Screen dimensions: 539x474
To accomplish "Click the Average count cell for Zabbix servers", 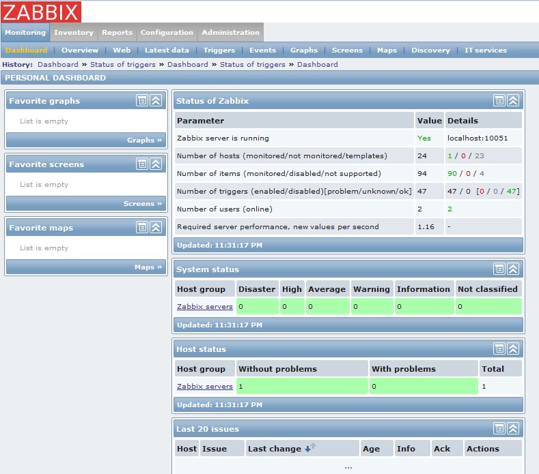I will [x=328, y=306].
